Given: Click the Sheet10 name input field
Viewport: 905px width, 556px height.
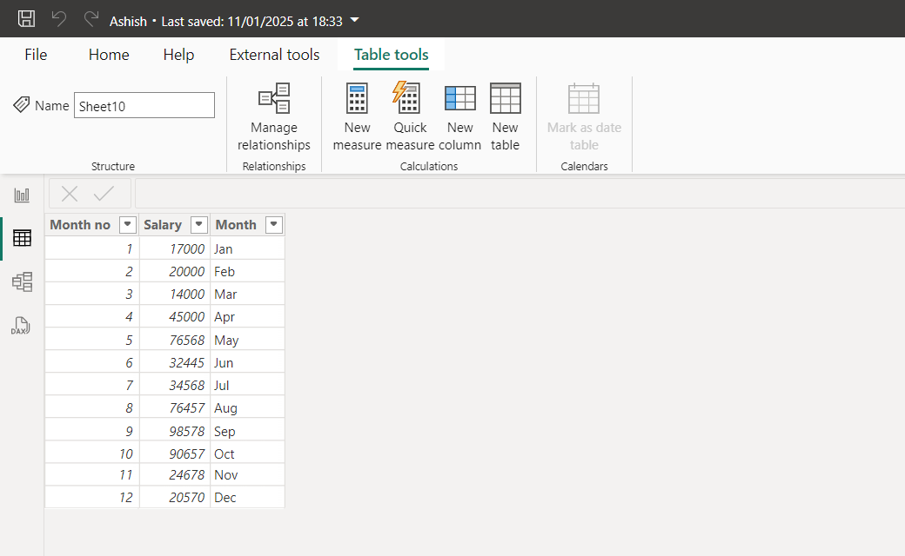Looking at the screenshot, I should tap(144, 104).
